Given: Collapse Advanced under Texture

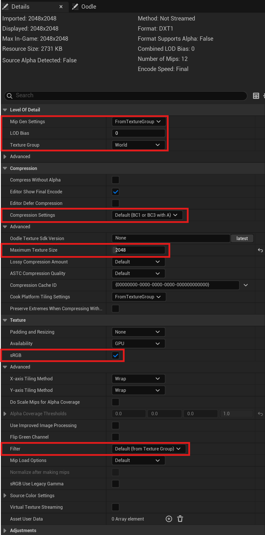Looking at the screenshot, I should pos(5,367).
